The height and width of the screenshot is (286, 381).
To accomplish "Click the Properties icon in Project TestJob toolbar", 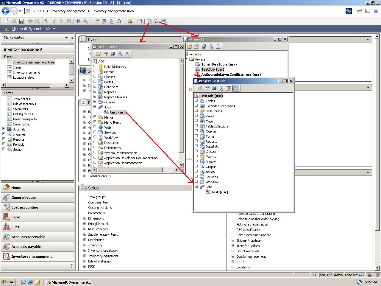I will (x=207, y=88).
